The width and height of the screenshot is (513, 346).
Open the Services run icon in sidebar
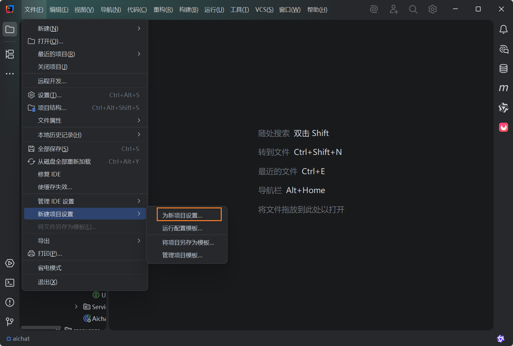[10, 263]
